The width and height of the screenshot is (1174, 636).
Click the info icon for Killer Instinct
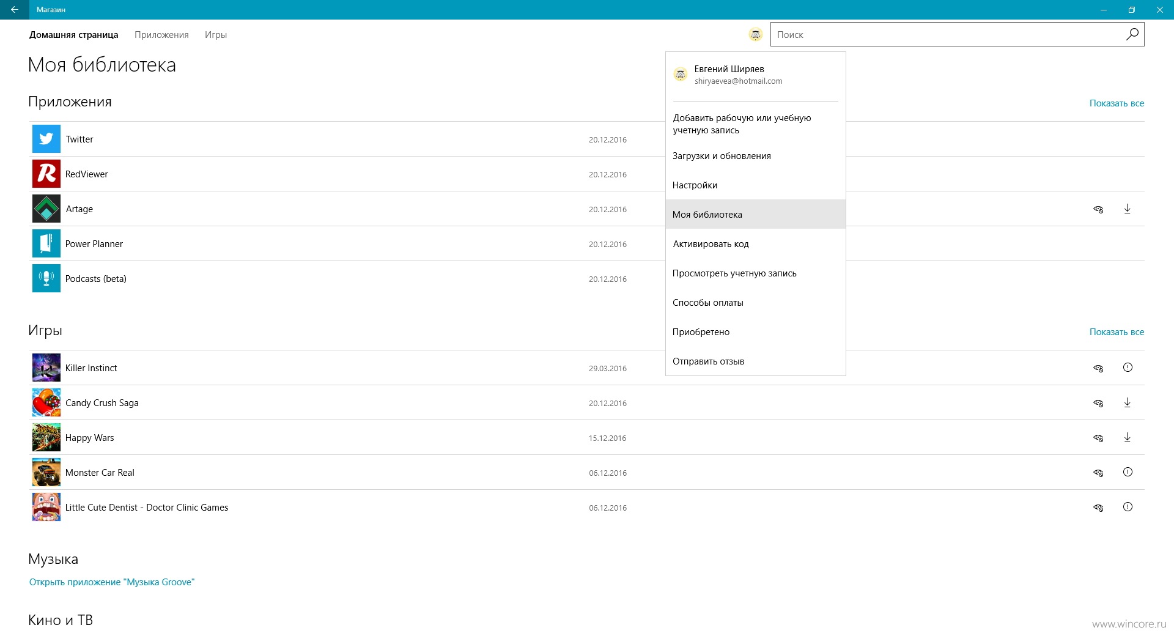tap(1128, 368)
